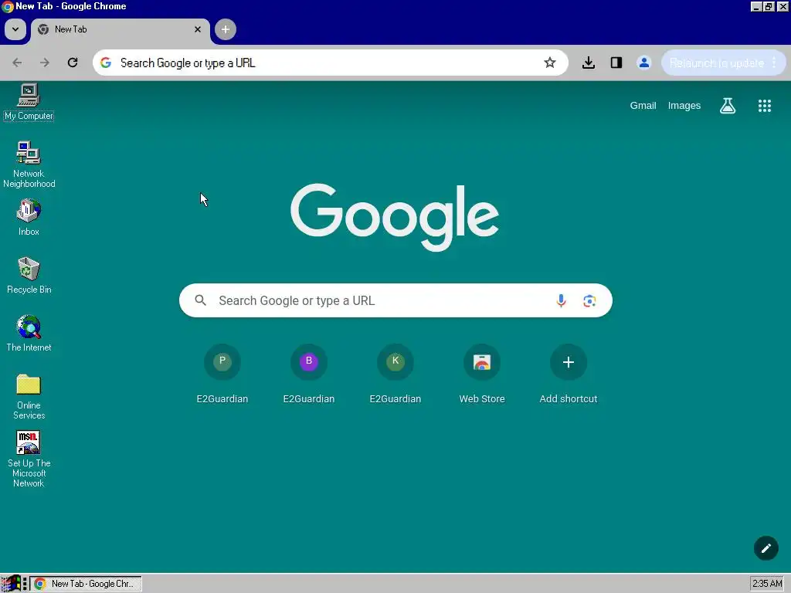Click the taskbar clock showing 2:35 AM
791x593 pixels.
pyautogui.click(x=767, y=584)
